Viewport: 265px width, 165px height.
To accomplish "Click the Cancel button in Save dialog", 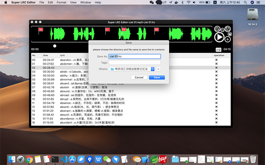I will coord(139,77).
